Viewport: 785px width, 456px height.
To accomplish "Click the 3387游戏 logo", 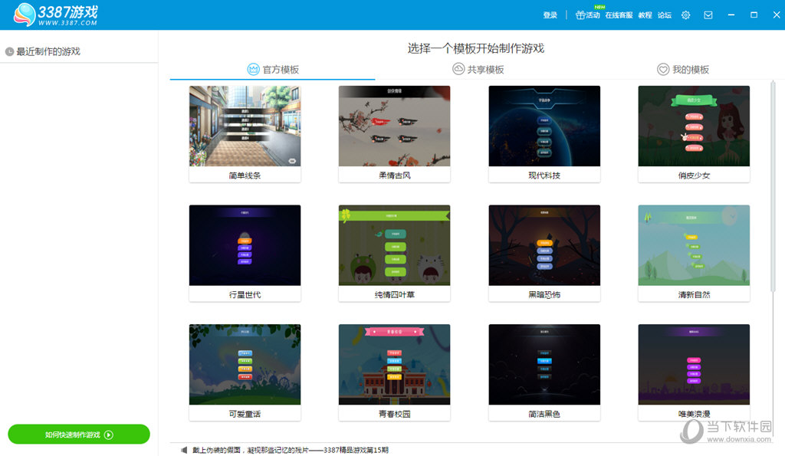I will [x=55, y=15].
